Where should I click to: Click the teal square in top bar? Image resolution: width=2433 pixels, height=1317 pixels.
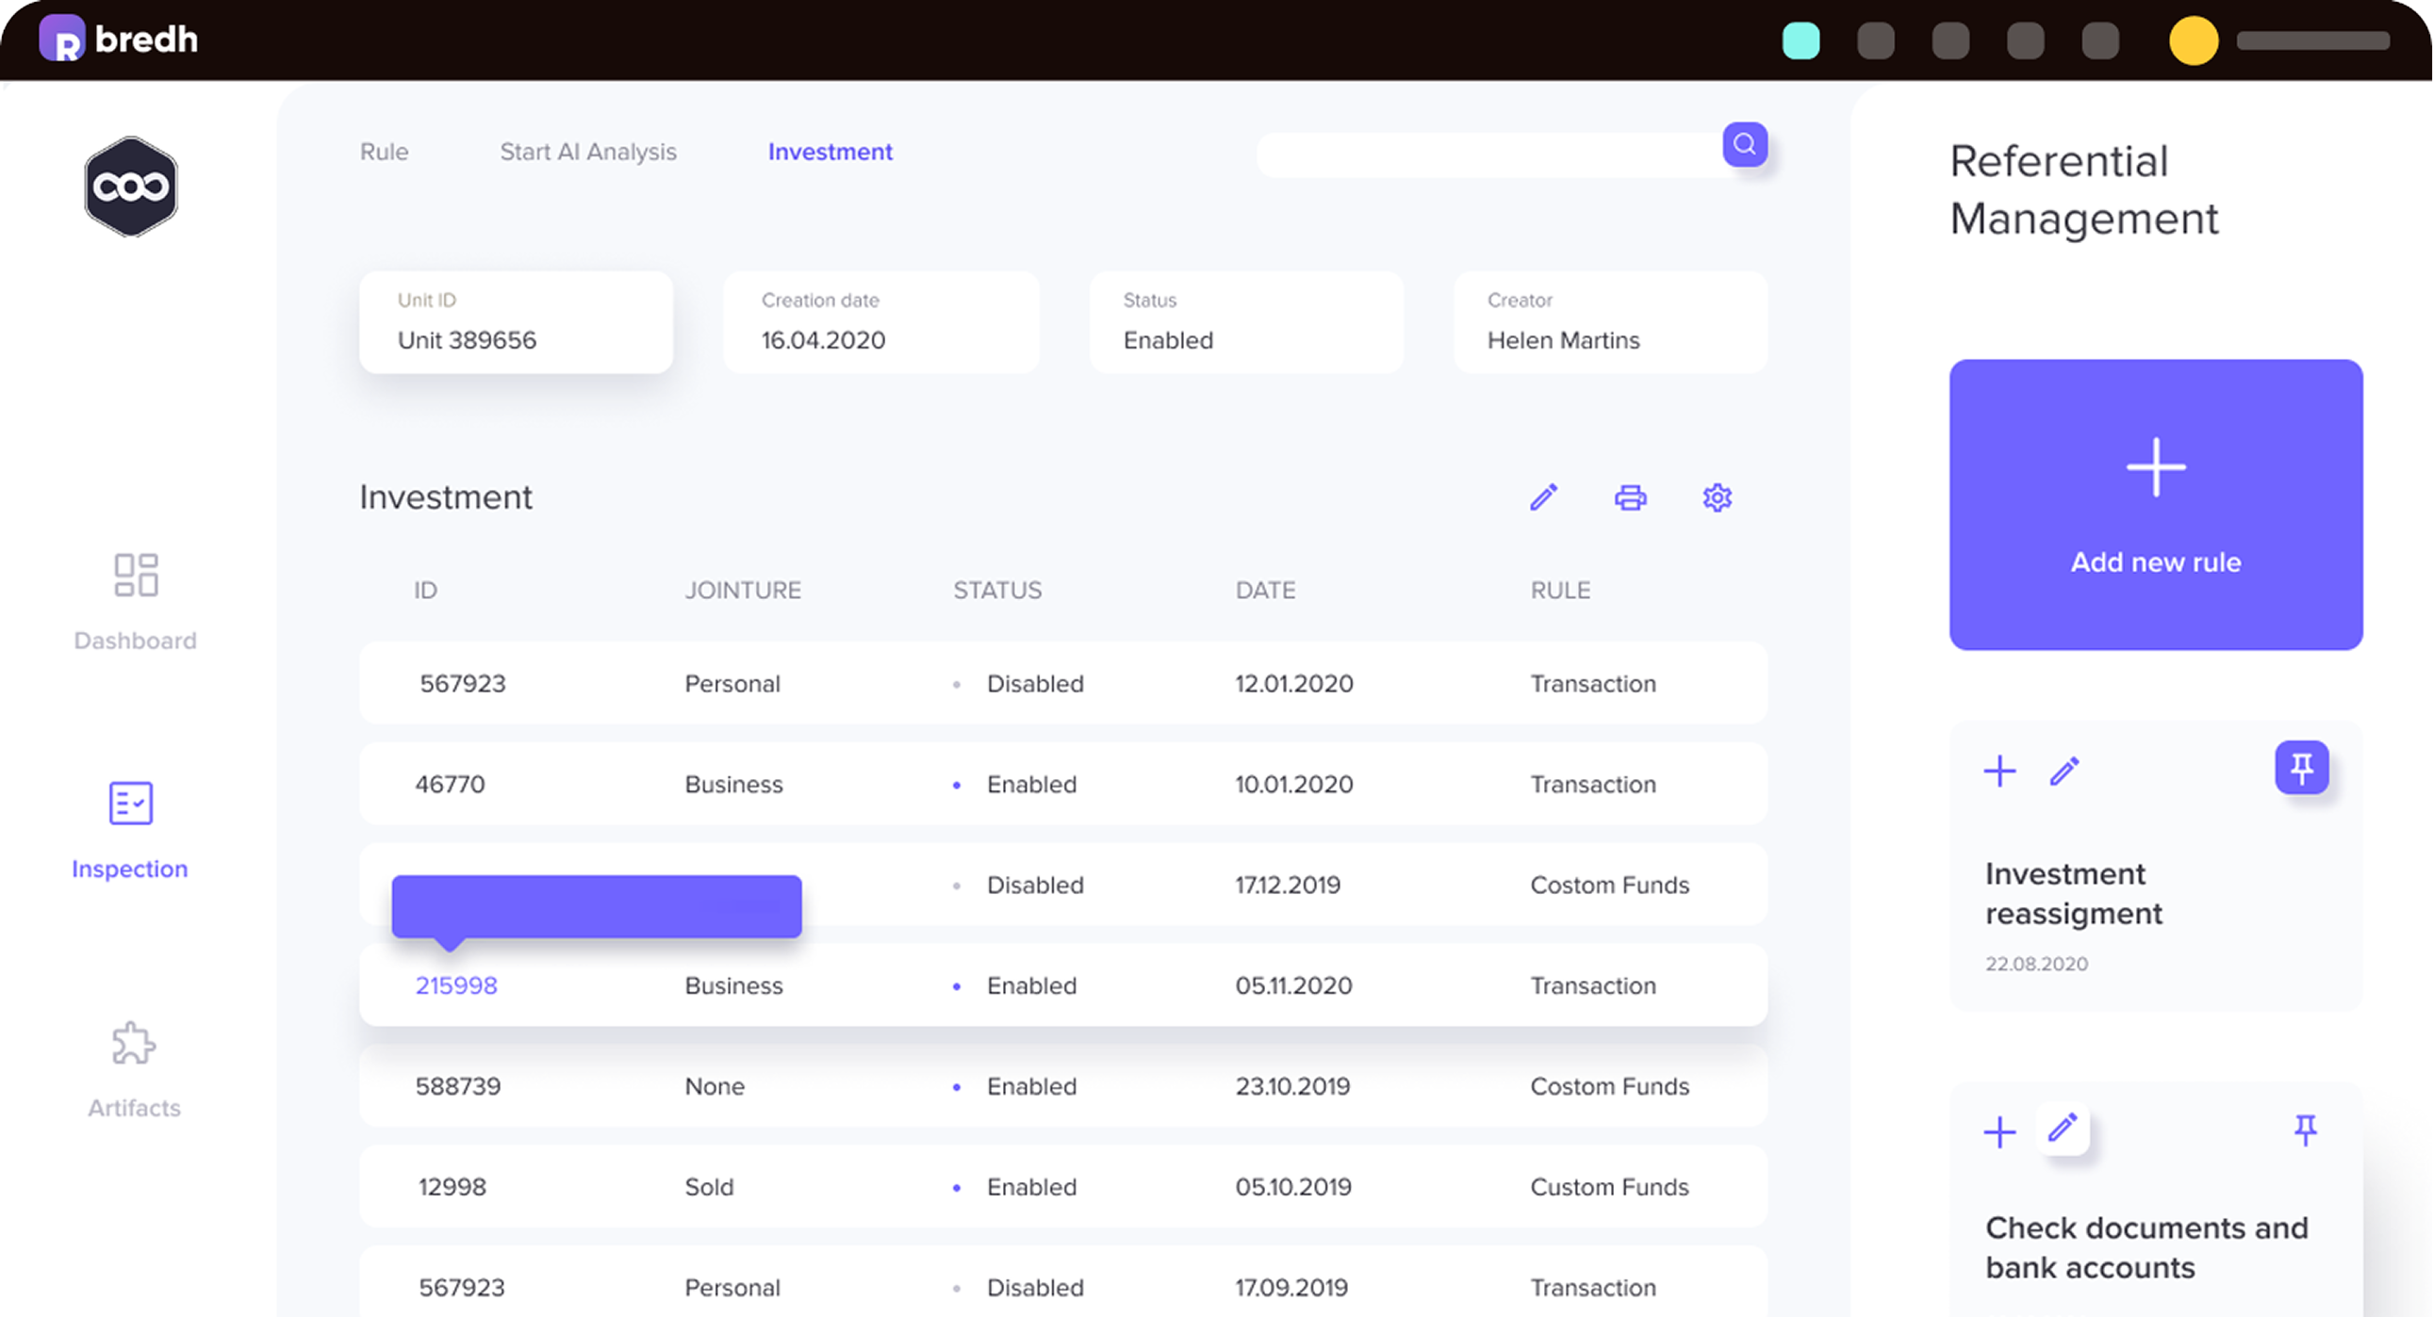click(1800, 41)
